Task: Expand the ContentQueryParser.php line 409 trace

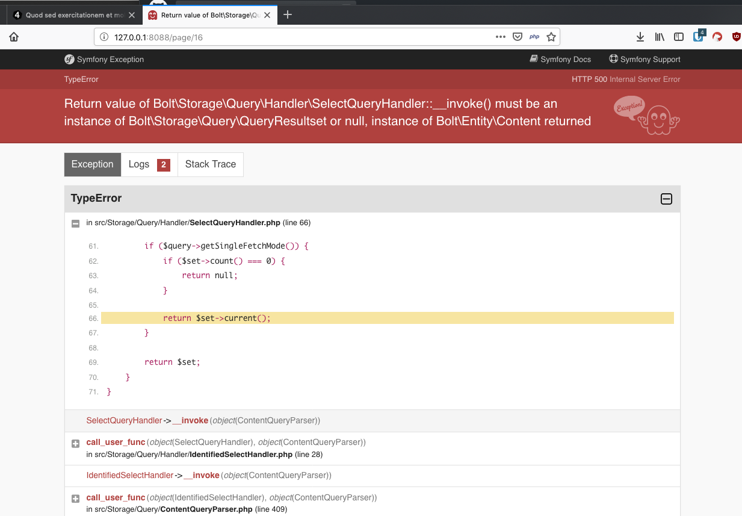Action: pyautogui.click(x=75, y=499)
